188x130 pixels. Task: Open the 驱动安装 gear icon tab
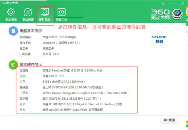11,14
